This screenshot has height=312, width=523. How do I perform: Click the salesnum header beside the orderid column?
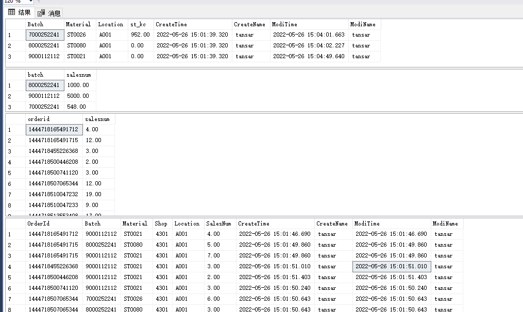(x=99, y=119)
